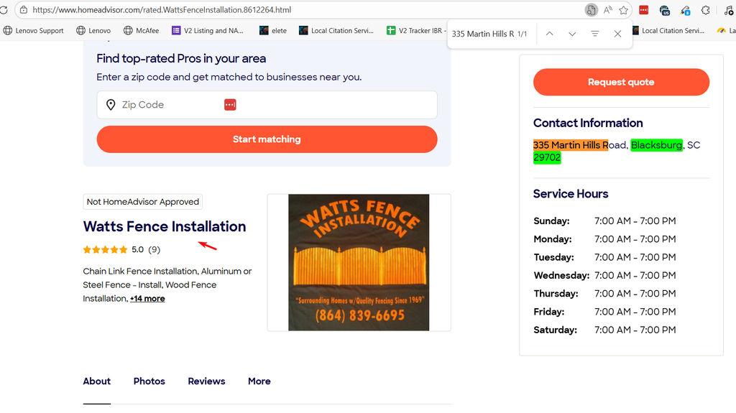The image size is (736, 413).
Task: Click the page refresh icon
Action: pyautogui.click(x=4, y=10)
